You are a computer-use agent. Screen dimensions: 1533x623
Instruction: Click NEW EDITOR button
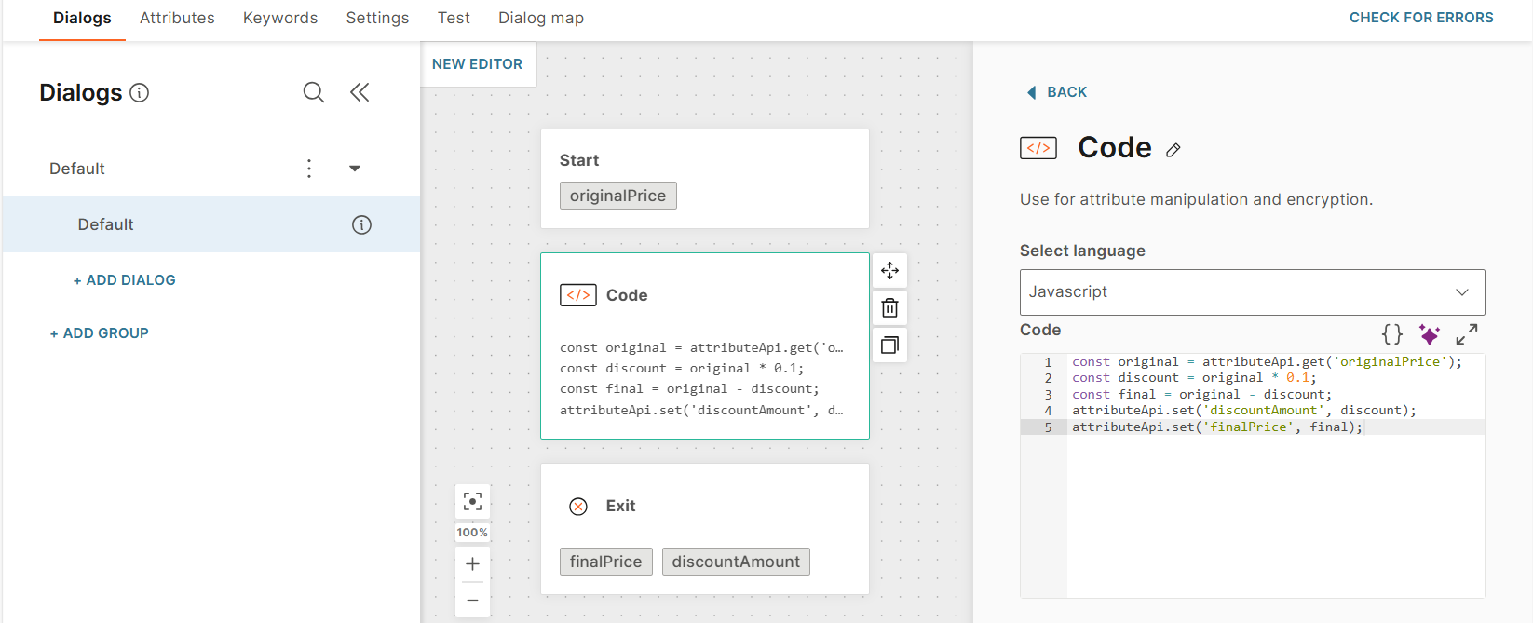[x=477, y=64]
